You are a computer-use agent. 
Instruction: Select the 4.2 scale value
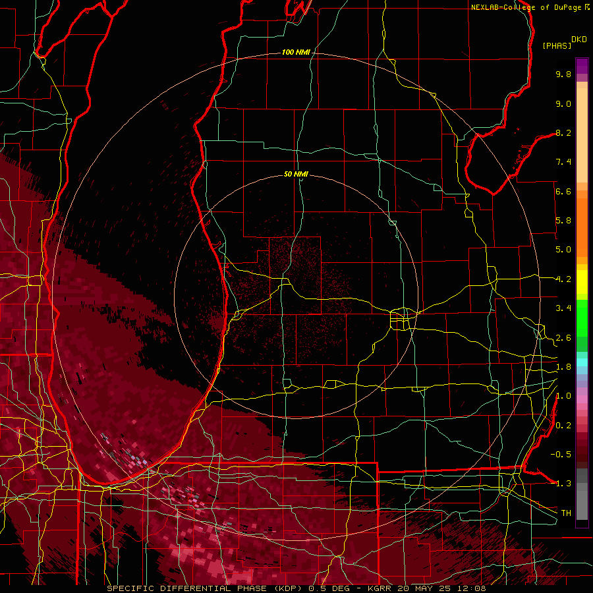pos(563,279)
